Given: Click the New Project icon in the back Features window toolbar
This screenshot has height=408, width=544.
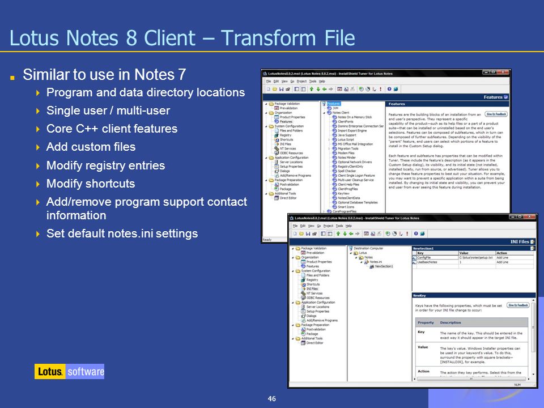Looking at the screenshot, I should pos(268,89).
